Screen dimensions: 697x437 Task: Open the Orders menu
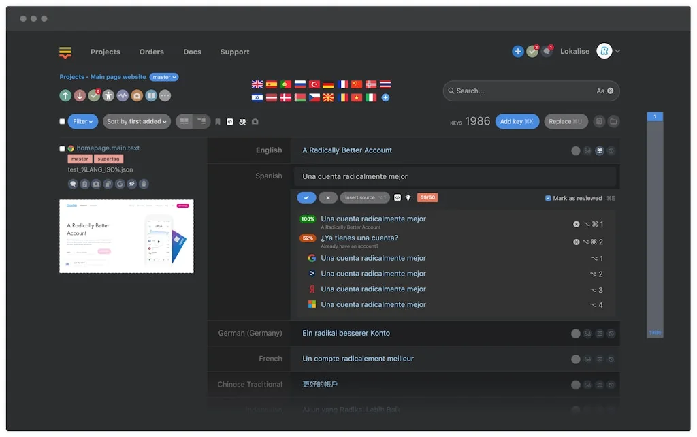click(151, 52)
